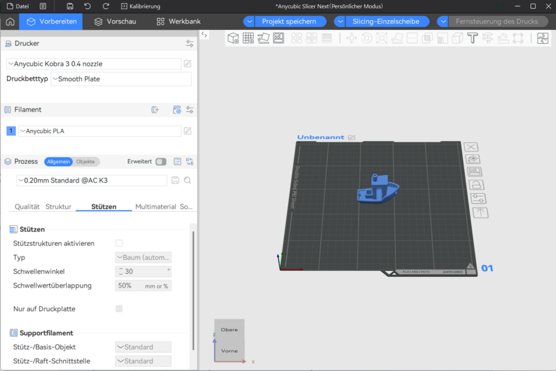The image size is (556, 371).
Task: Select the Text shape T tool
Action: point(473,38)
